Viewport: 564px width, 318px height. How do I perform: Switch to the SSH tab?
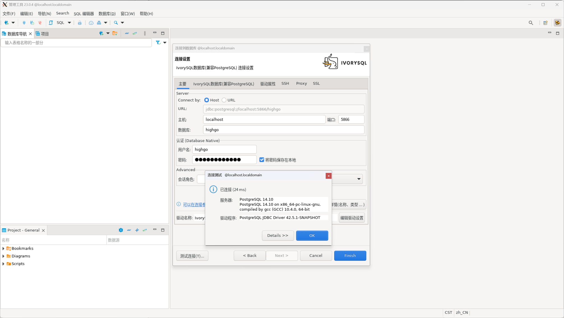coord(285,83)
